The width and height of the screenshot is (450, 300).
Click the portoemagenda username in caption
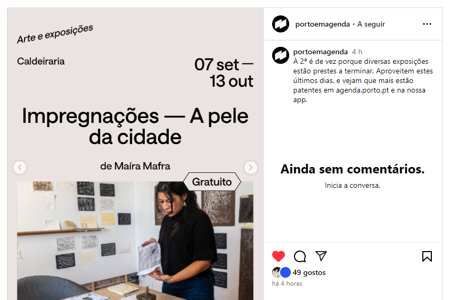[320, 52]
